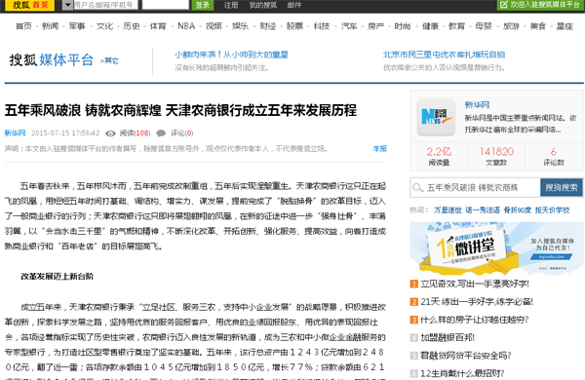Click the orange number 1 ranking badge
Viewport: 585px width, 380px height.
click(413, 285)
